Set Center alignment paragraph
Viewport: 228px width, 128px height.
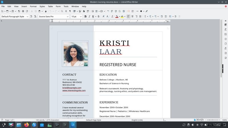(132, 16)
